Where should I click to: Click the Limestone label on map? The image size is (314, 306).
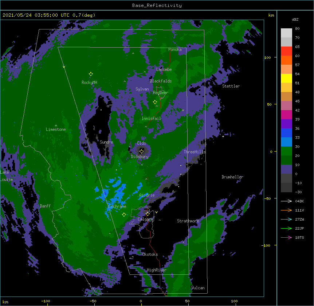(56, 129)
